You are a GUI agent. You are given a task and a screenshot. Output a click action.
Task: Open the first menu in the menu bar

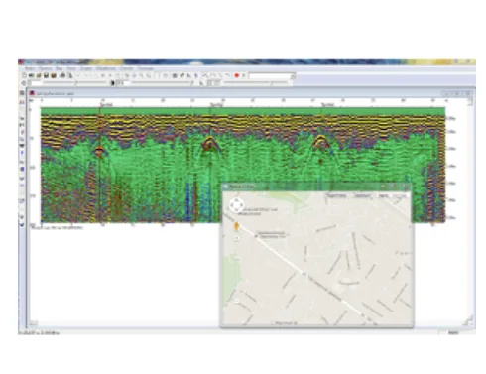30,68
